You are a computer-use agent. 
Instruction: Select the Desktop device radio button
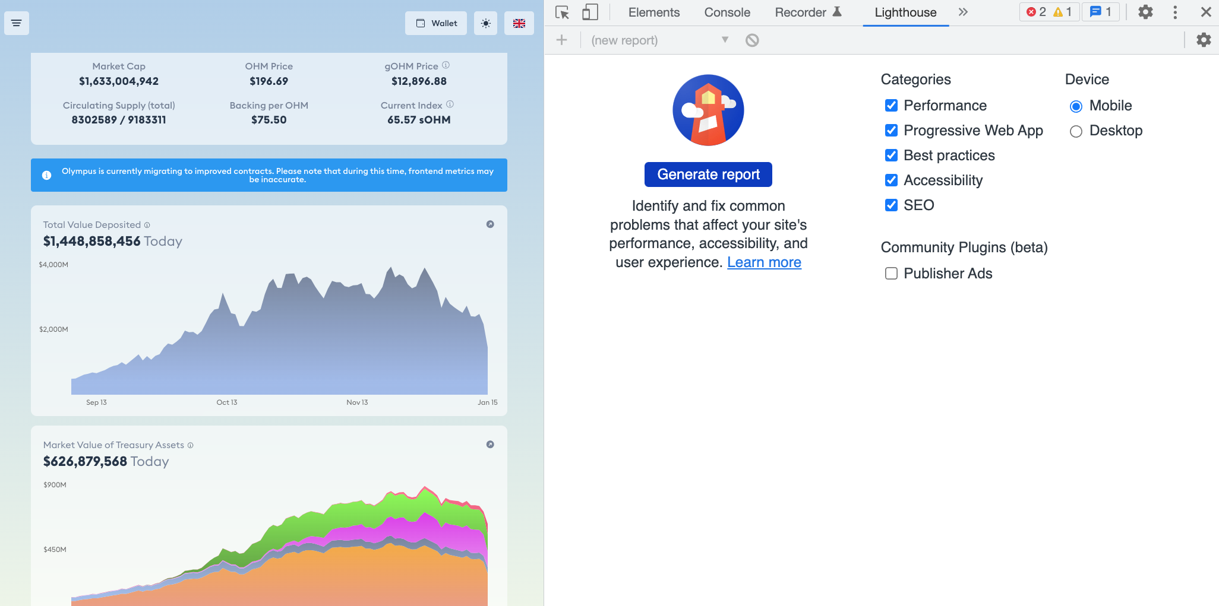point(1076,131)
